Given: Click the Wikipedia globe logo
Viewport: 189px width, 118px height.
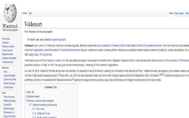Looking at the screenshot, I should pyautogui.click(x=10, y=13).
